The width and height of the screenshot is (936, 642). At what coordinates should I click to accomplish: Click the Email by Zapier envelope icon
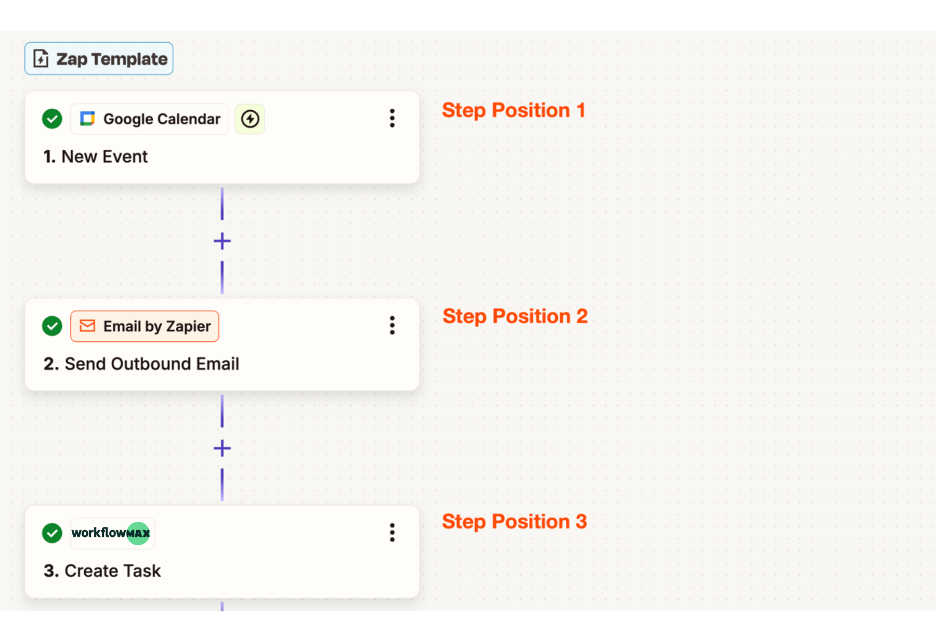click(x=87, y=326)
